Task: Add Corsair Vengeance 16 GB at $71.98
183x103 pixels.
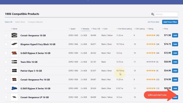Action: (175, 35)
